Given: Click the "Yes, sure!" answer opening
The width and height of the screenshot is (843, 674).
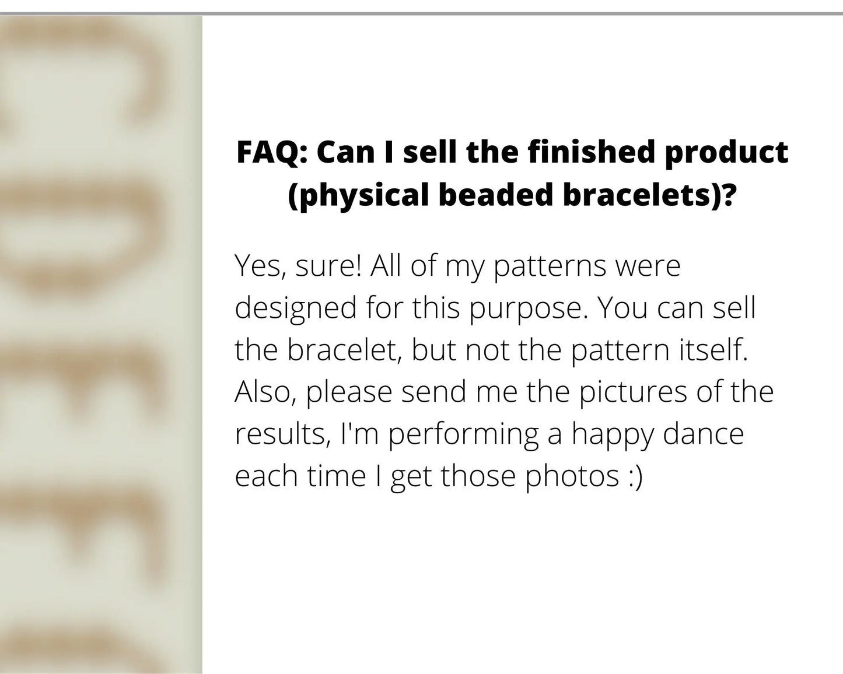Looking at the screenshot, I should tap(298, 266).
